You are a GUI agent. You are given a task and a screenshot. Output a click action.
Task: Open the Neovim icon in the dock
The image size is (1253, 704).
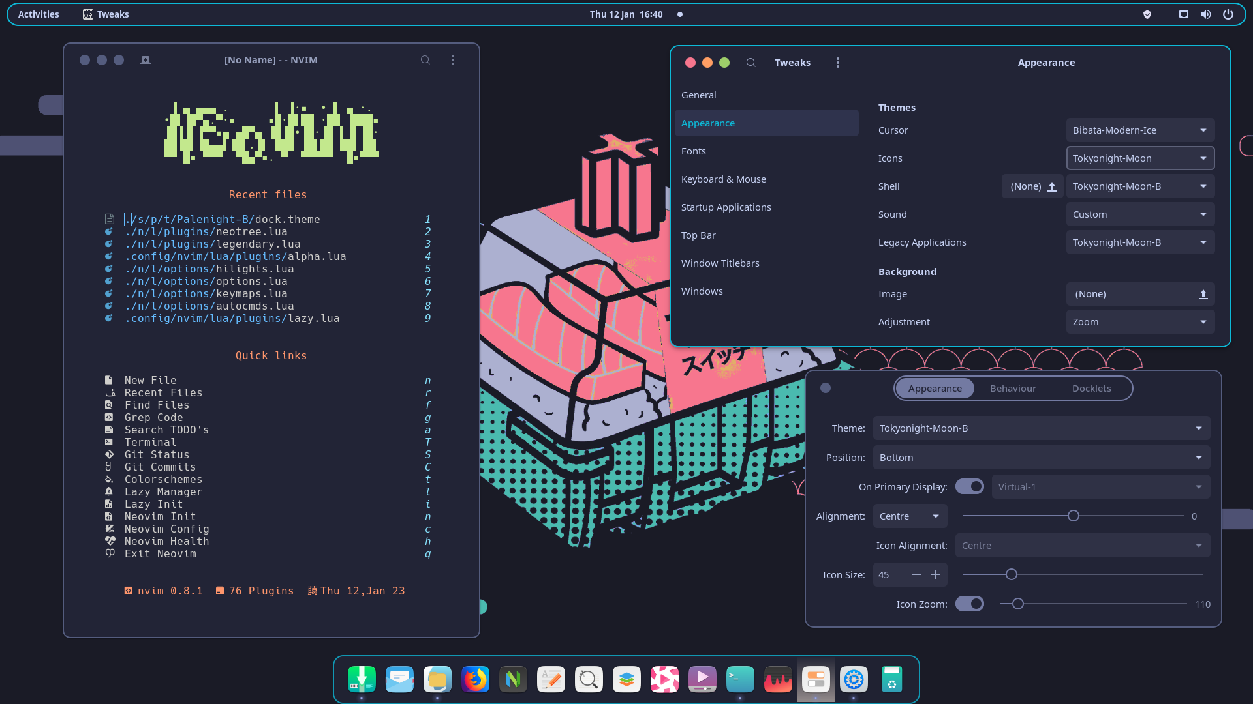(x=513, y=679)
